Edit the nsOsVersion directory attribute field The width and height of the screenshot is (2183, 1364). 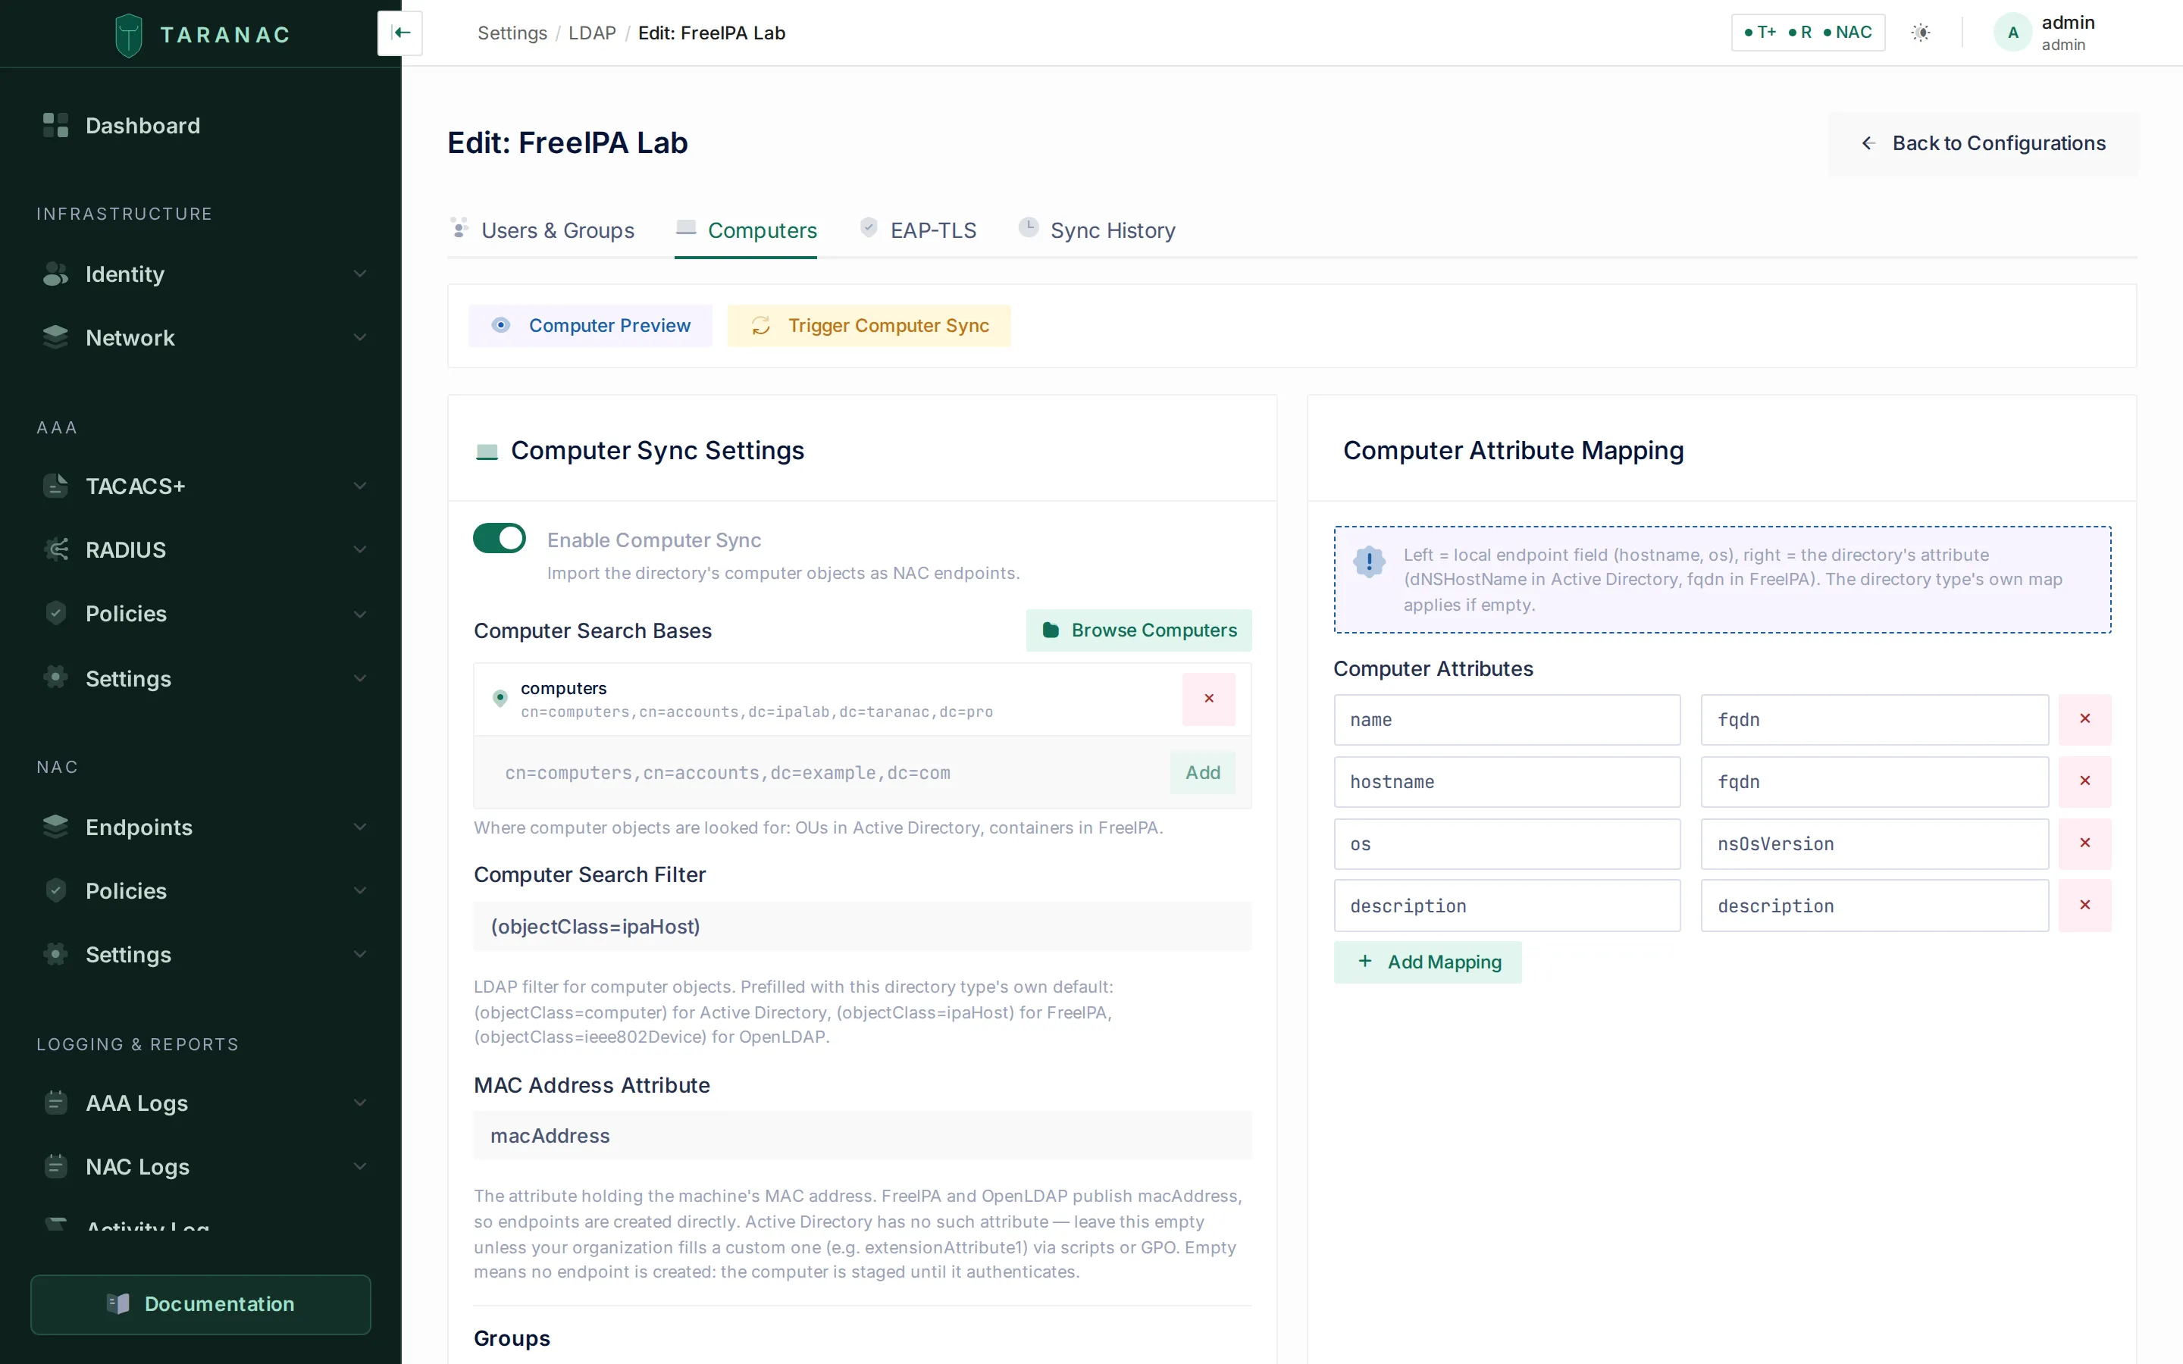coord(1874,844)
